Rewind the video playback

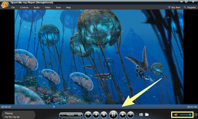(x=96, y=115)
